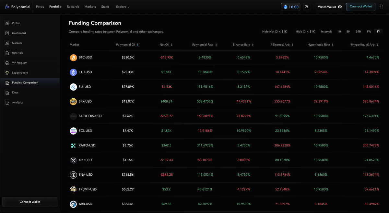This screenshot has height=213, width=389.
Task: Click the 48.6121% TRUMP-USD Polynomial rate
Action: pyautogui.click(x=205, y=189)
